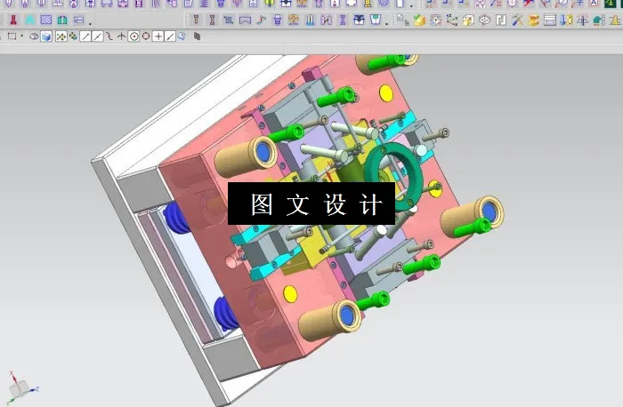Open Standard Parts blue-arrow icon

tap(566, 20)
